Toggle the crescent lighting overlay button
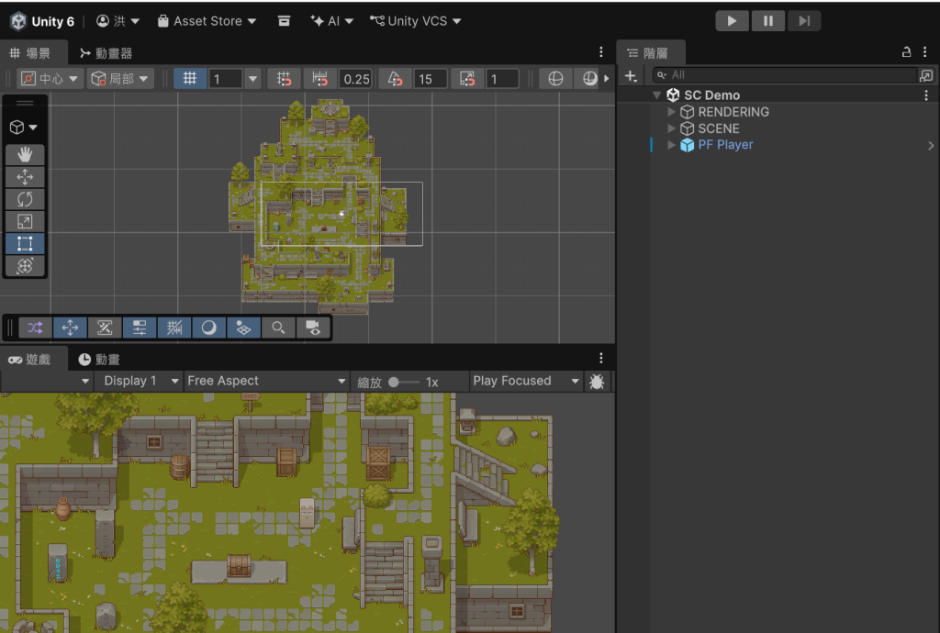Image resolution: width=940 pixels, height=633 pixels. click(x=208, y=328)
